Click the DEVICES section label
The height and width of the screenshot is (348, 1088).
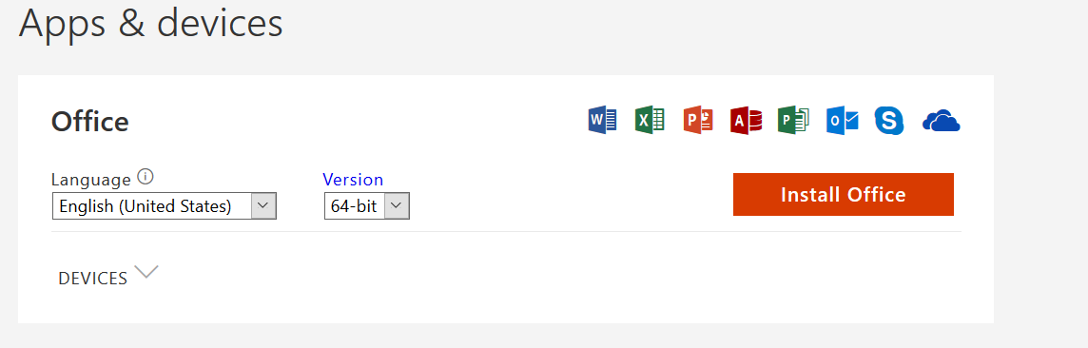tap(93, 279)
